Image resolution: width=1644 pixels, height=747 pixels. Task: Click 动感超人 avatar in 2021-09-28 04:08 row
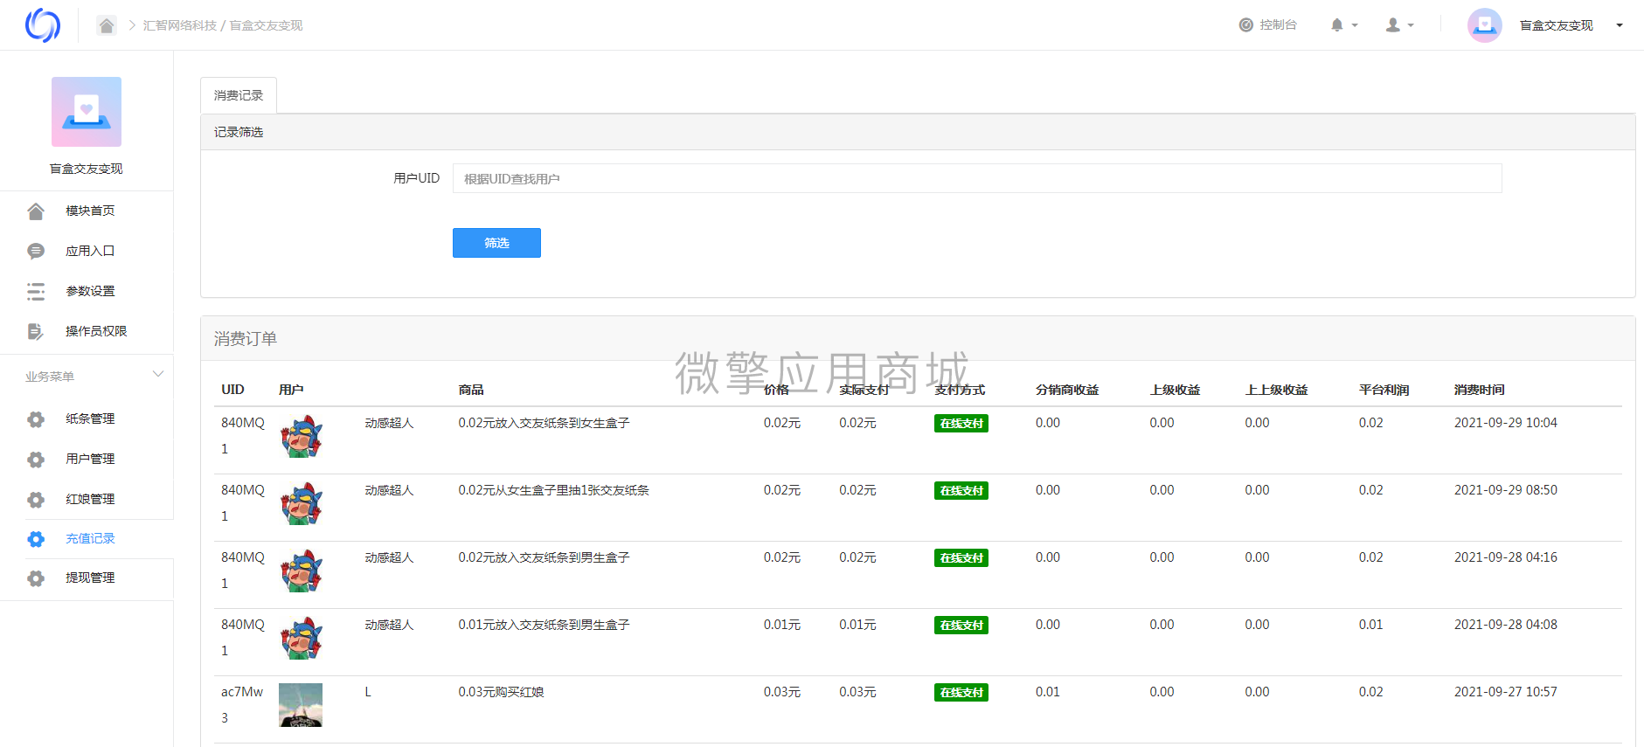pos(301,639)
